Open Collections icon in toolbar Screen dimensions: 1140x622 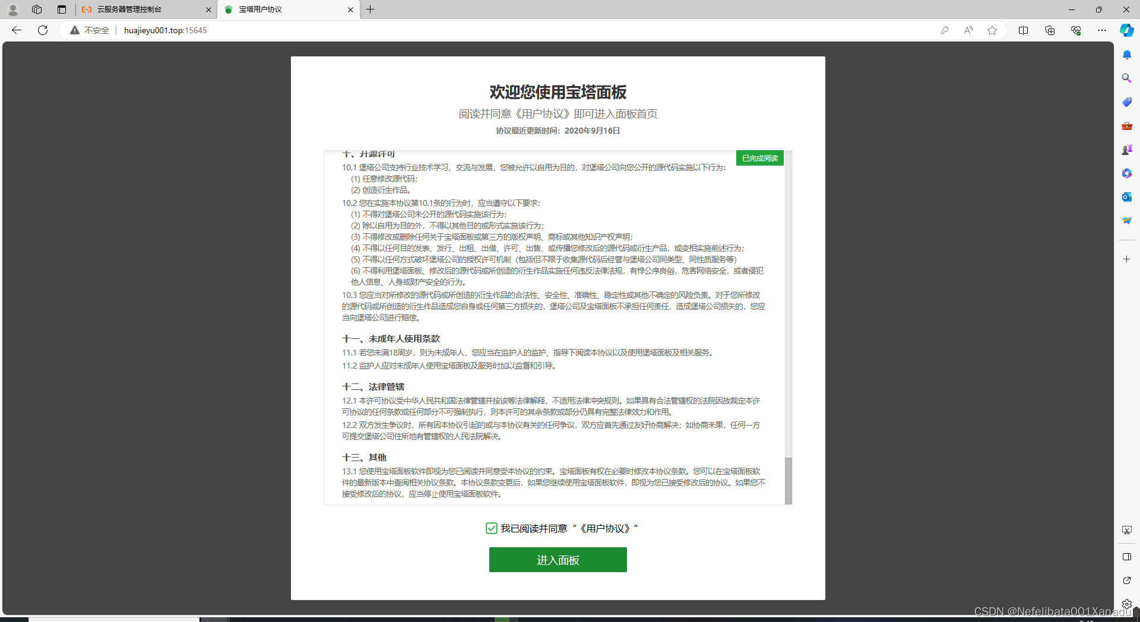coord(1050,30)
